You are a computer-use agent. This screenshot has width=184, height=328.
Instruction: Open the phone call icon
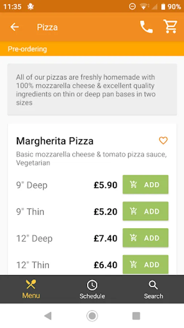point(146,27)
